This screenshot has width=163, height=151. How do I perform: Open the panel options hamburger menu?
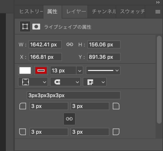point(158,11)
